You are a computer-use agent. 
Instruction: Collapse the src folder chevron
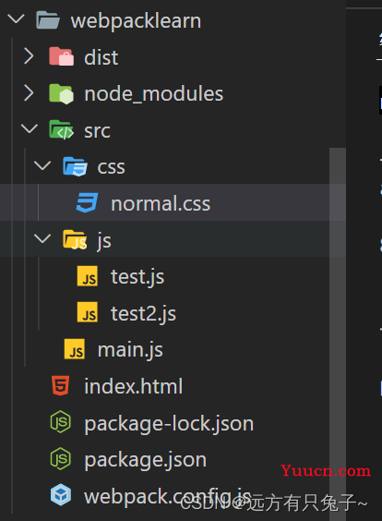tap(30, 128)
